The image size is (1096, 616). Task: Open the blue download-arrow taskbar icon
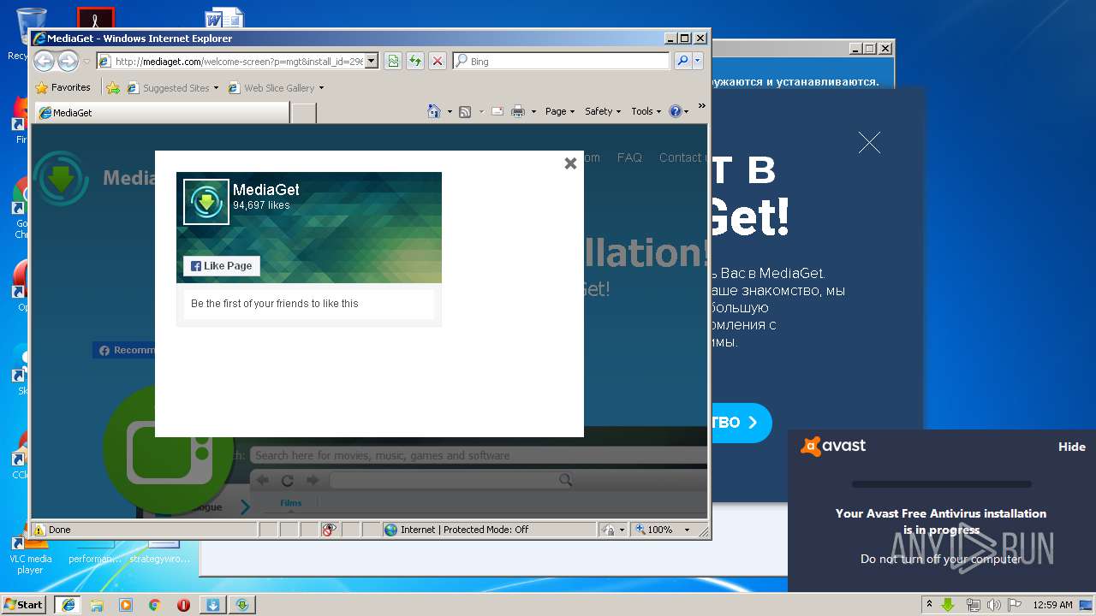coord(213,605)
